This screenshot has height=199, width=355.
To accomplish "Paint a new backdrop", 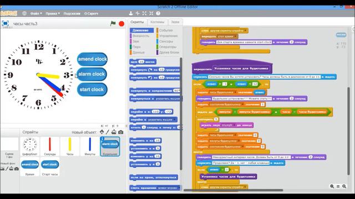I will (7, 169).
